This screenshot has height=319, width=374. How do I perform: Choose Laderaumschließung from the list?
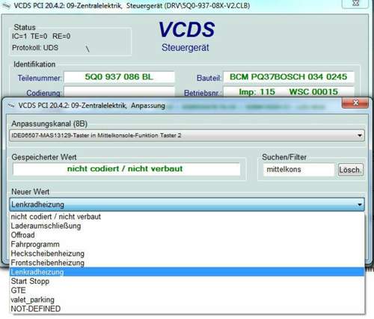187,226
